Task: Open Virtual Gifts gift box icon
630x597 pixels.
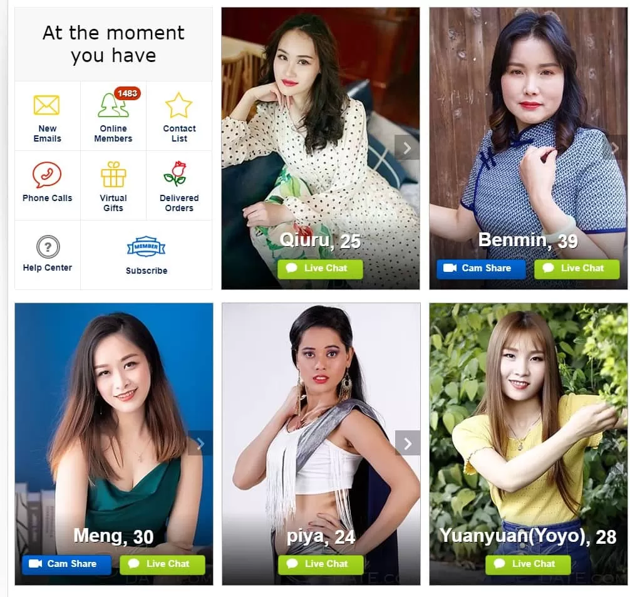Action: (113, 175)
